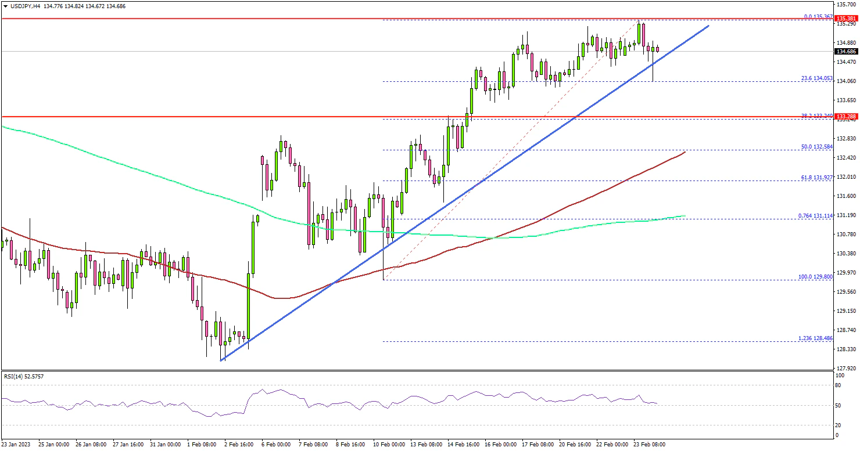
Task: Click the RSI scale value 50
Action: coord(838,405)
